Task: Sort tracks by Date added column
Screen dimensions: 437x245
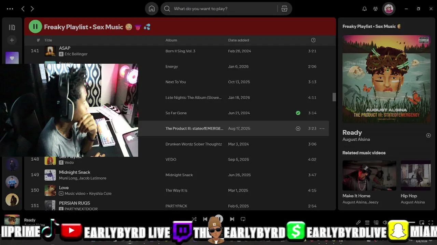Action: click(239, 40)
